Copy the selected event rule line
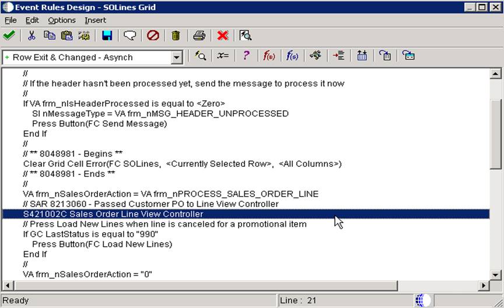 tap(49, 36)
